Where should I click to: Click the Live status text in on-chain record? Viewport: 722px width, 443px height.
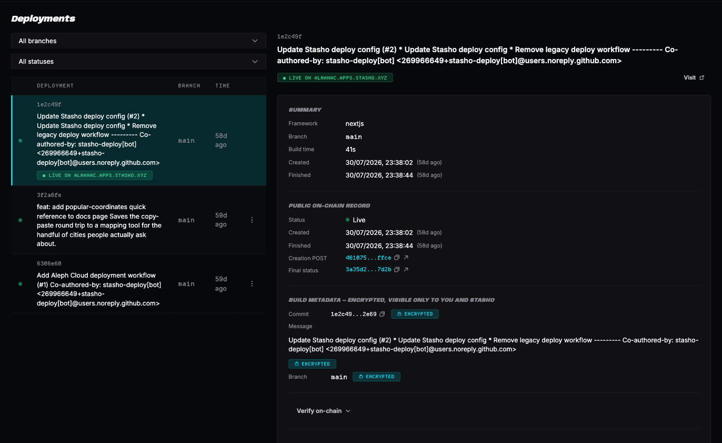point(359,220)
